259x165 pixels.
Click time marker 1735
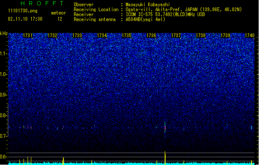coord(126,35)
